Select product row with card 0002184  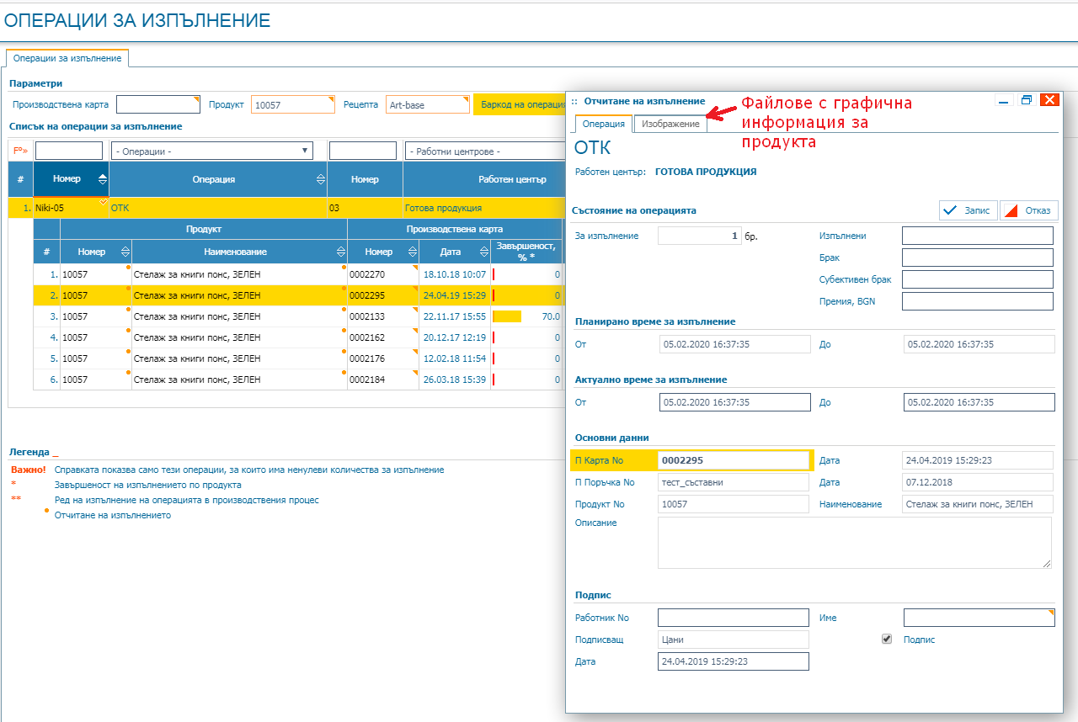pyautogui.click(x=299, y=380)
